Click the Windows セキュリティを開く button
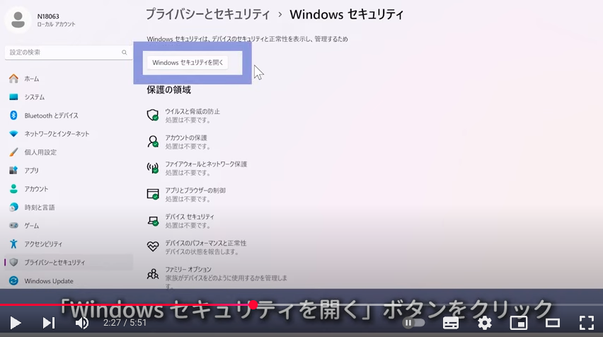This screenshot has width=603, height=337. 188,62
